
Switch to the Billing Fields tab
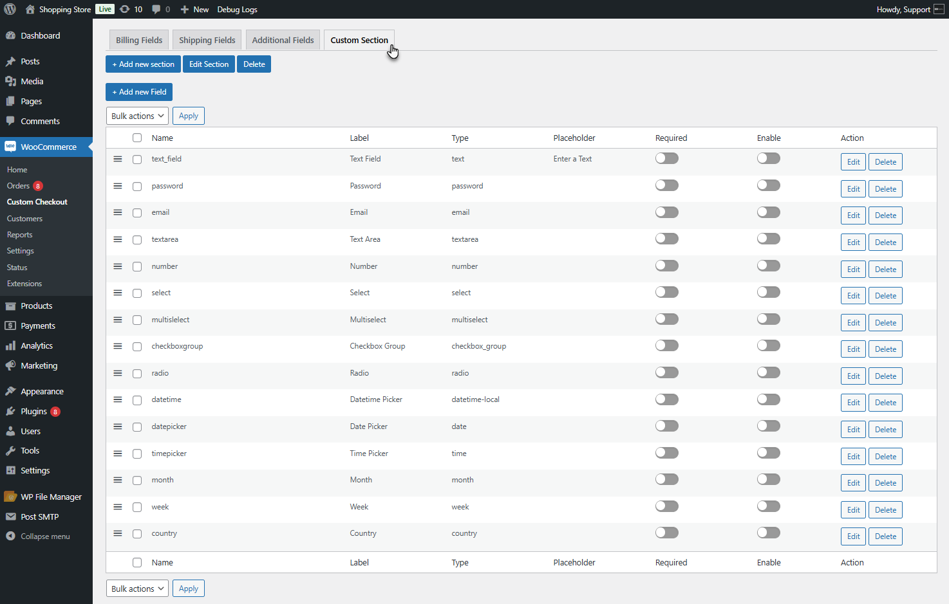(138, 39)
